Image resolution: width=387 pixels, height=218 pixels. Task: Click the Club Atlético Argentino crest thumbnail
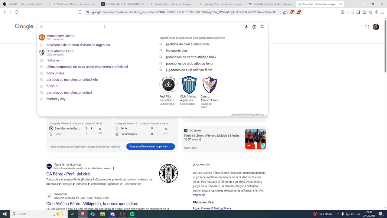(189, 84)
